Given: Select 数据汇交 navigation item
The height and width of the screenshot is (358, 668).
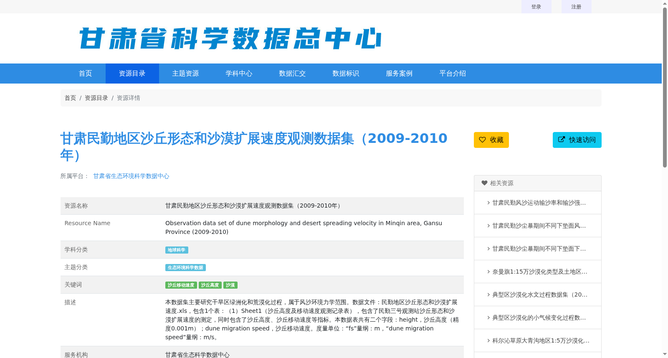Looking at the screenshot, I should (x=293, y=74).
